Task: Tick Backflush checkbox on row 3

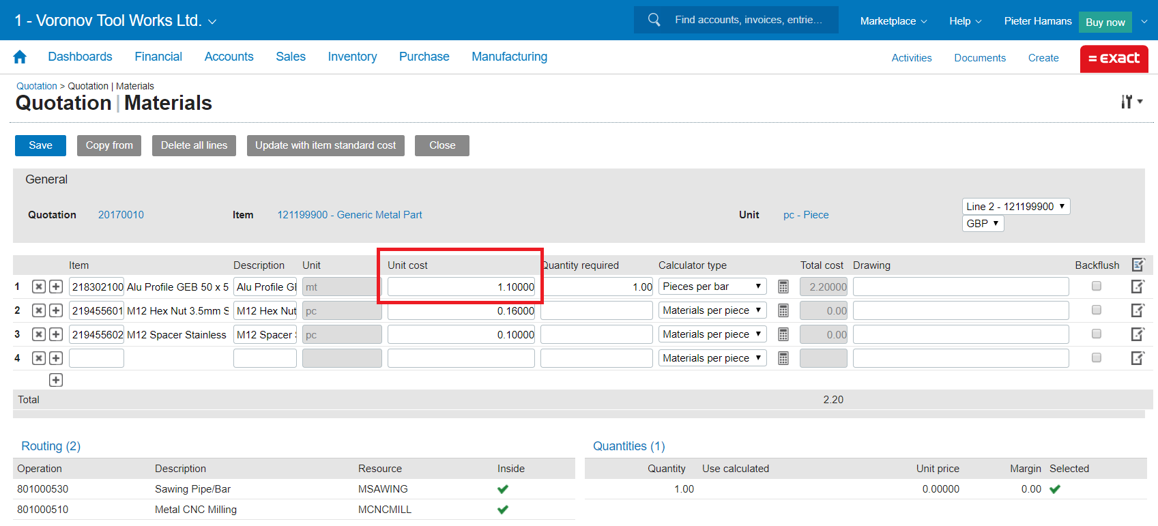Action: (1096, 334)
